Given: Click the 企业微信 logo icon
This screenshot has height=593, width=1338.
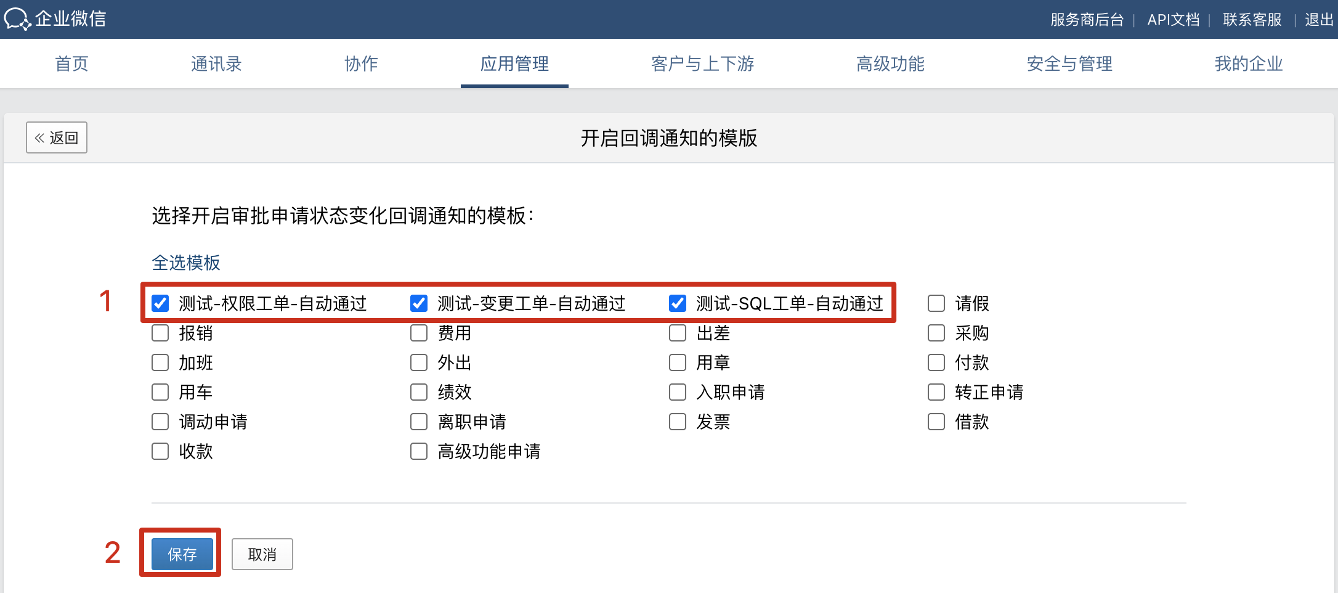Looking at the screenshot, I should coord(17,19).
